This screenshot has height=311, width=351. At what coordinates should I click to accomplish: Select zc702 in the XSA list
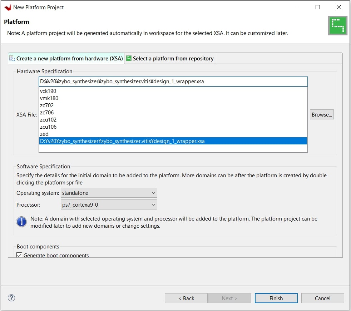pos(173,105)
